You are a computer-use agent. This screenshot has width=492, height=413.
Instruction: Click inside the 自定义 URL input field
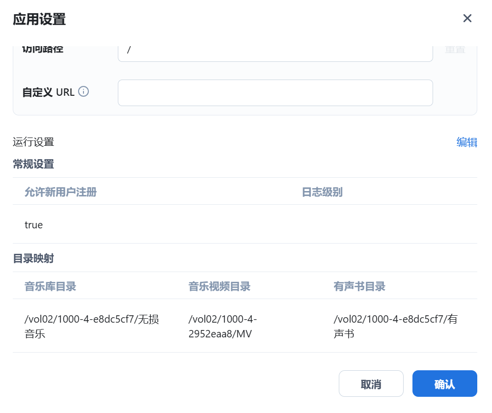point(275,92)
